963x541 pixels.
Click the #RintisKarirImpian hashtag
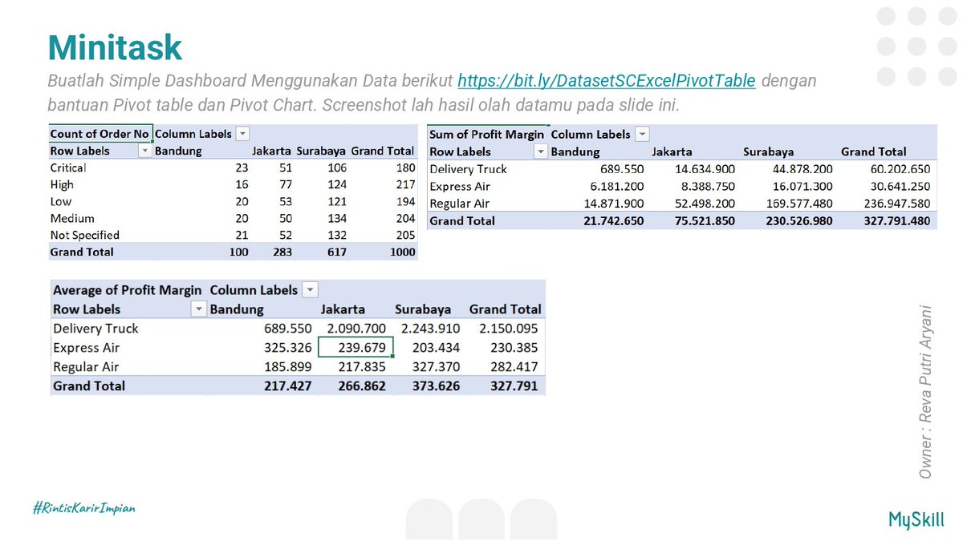[x=83, y=508]
